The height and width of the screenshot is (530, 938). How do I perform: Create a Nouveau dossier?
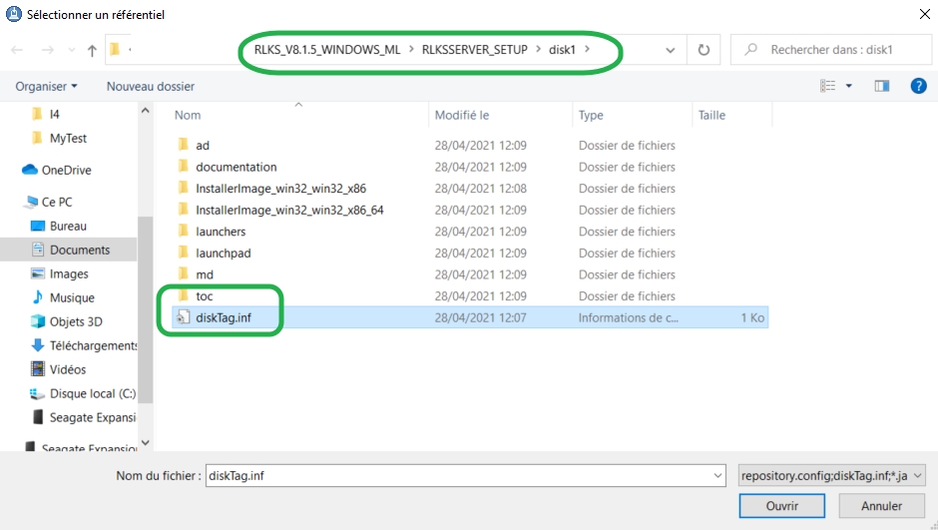pos(150,86)
